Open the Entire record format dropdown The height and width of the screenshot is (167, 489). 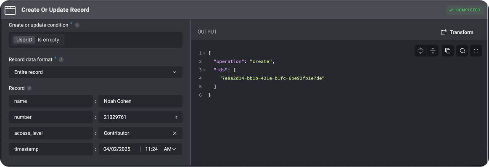[95, 72]
